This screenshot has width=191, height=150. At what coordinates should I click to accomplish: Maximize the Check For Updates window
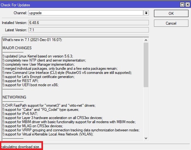pyautogui.click(x=182, y=5)
